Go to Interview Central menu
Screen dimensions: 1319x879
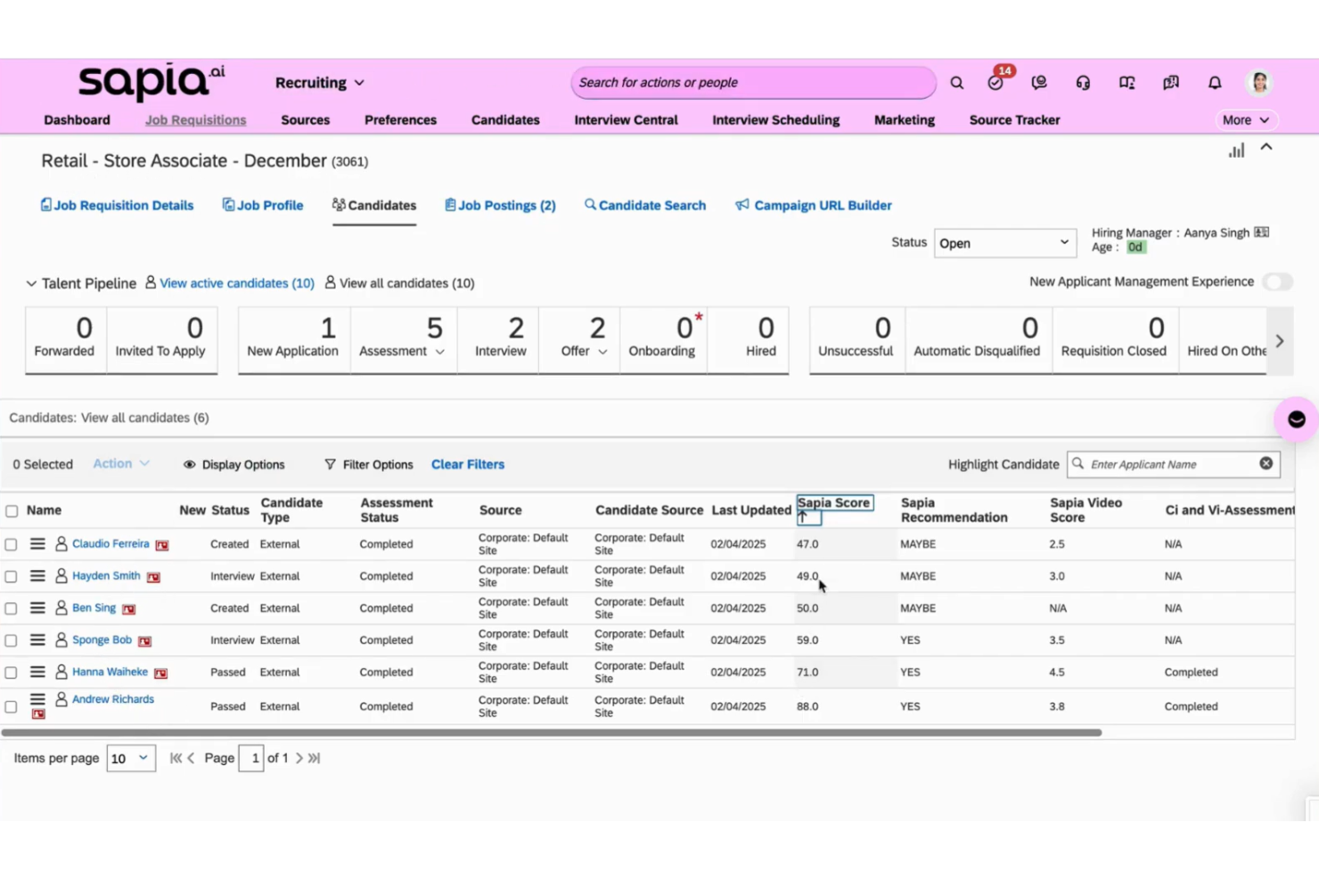[626, 120]
